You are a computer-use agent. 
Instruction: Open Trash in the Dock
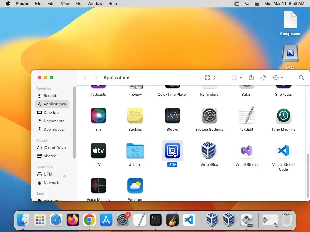coord(287,219)
